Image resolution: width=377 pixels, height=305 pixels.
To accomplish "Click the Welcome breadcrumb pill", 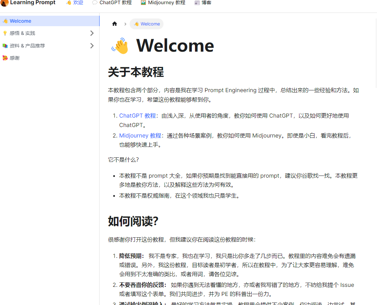I will (x=147, y=24).
